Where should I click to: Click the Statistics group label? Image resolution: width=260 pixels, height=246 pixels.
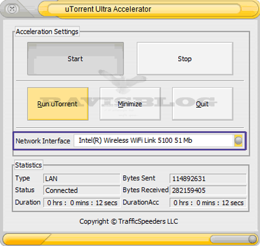(29, 165)
